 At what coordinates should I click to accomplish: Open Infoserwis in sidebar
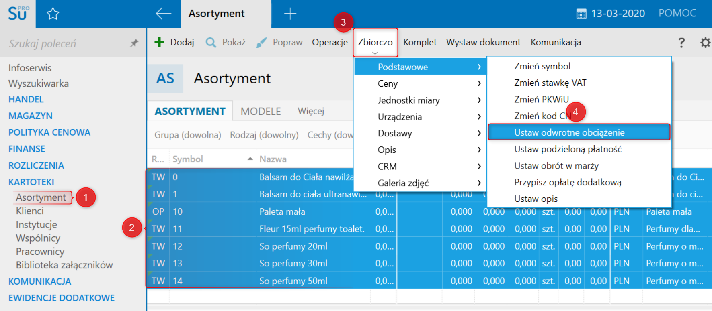tap(30, 68)
